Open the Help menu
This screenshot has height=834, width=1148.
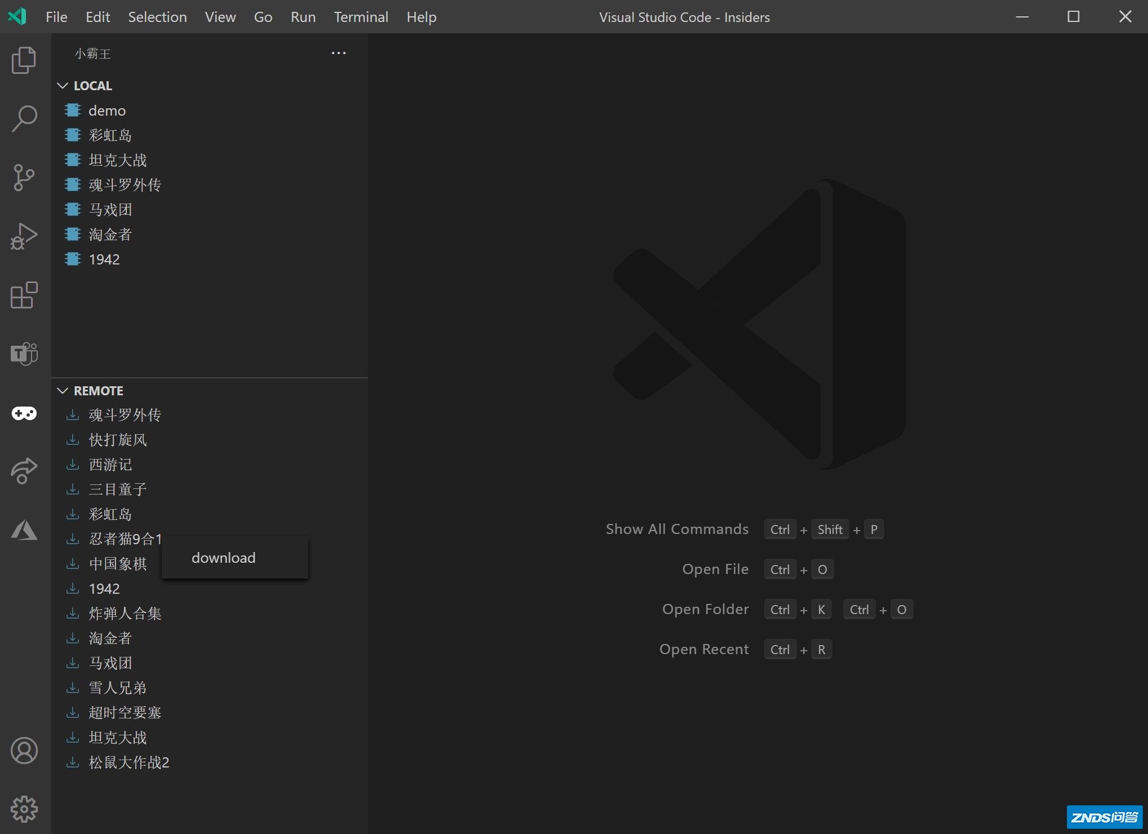pos(422,17)
